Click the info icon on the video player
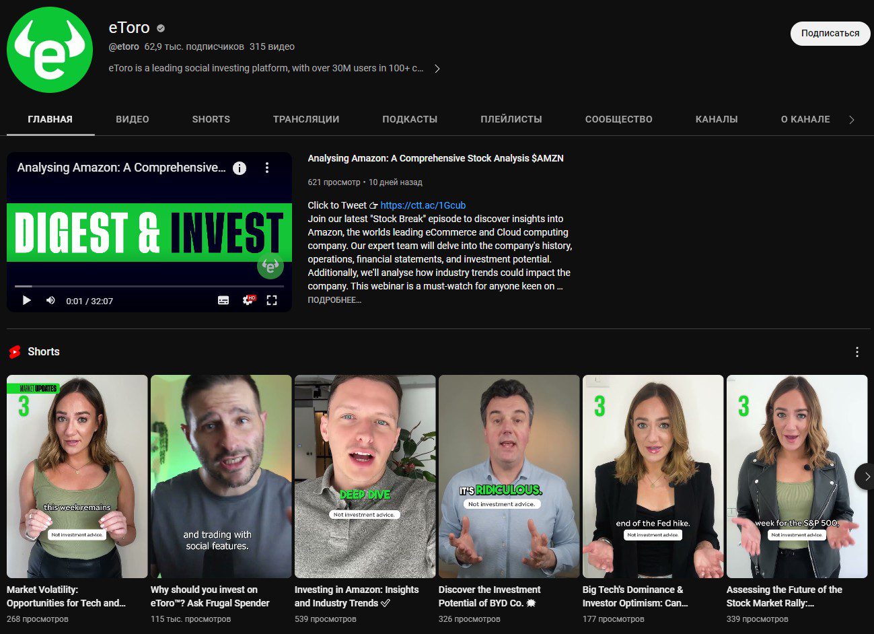Screen dimensions: 874x634 [240, 168]
